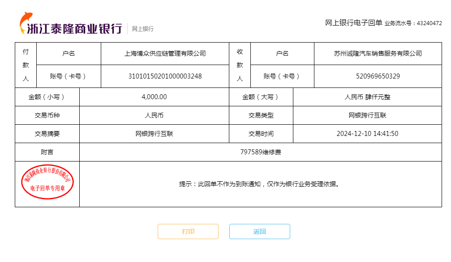Click the 交易币种 value 人民币

[154, 115]
